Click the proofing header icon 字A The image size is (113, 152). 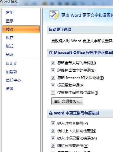tap(54, 15)
